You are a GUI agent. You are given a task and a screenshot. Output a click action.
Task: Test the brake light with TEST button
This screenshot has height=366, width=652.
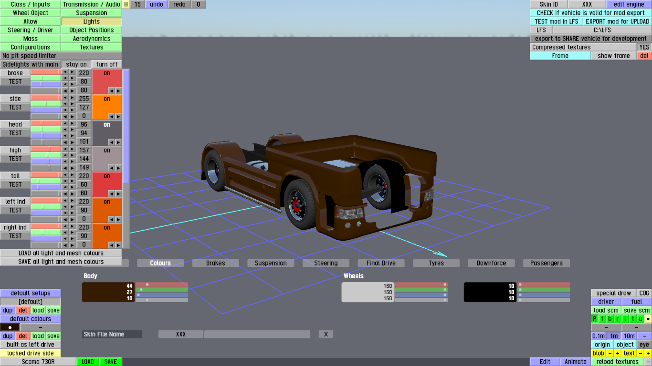click(x=15, y=81)
